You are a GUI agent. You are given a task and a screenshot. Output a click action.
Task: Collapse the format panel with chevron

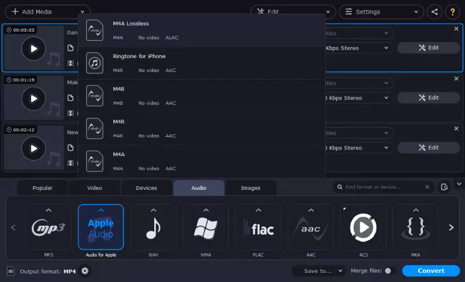coord(459,184)
